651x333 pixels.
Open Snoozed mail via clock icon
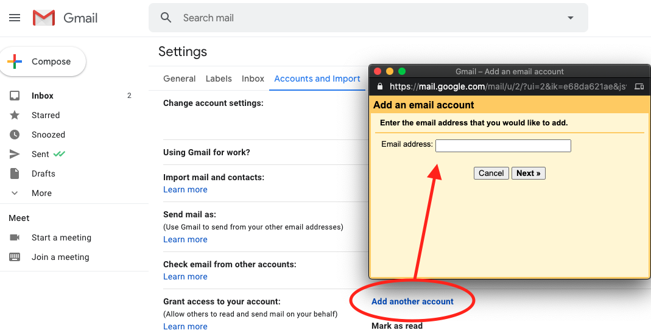click(15, 135)
